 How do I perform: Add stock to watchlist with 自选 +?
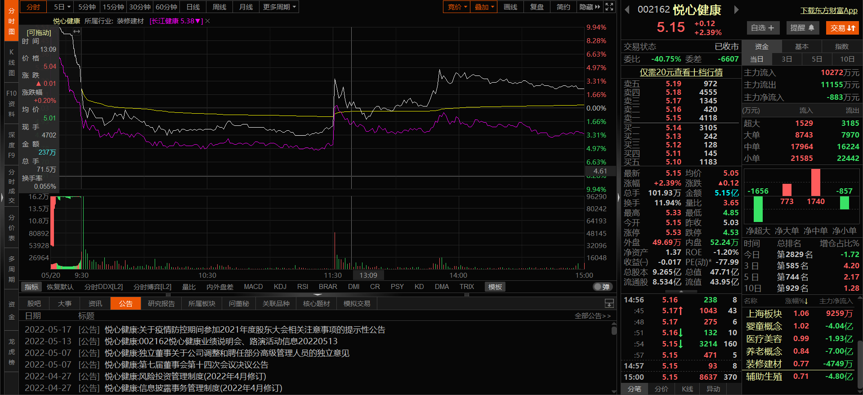click(763, 28)
